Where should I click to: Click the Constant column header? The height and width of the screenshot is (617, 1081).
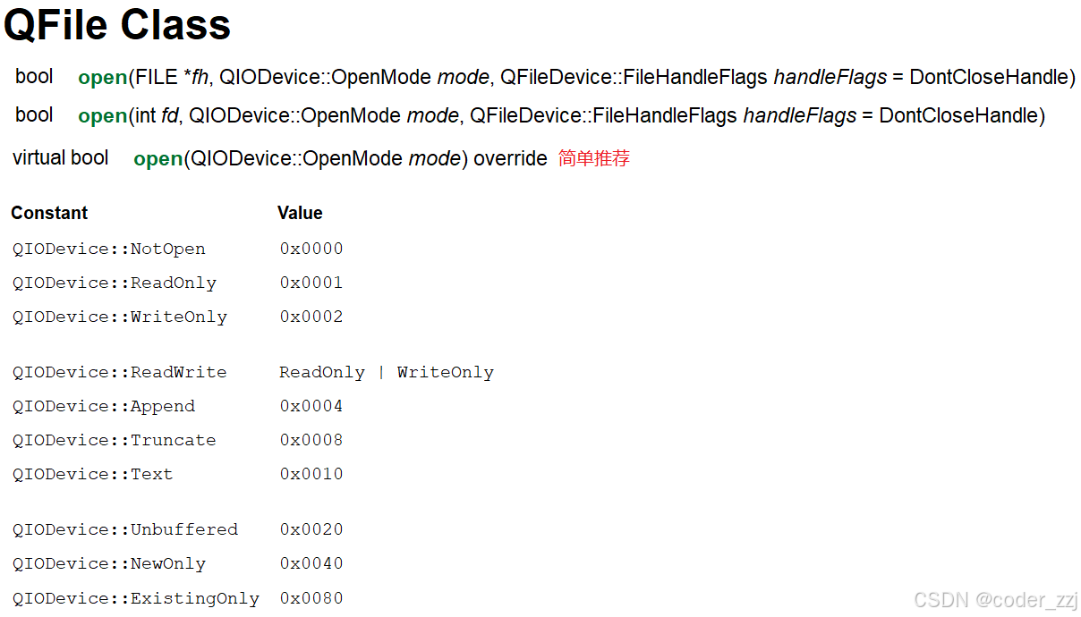[x=49, y=213]
